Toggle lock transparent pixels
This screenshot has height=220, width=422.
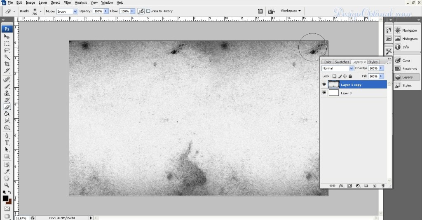click(x=334, y=76)
